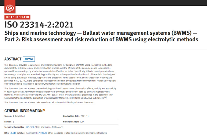Go to breadcrumb level 13

pyautogui.click(x=15, y=17)
